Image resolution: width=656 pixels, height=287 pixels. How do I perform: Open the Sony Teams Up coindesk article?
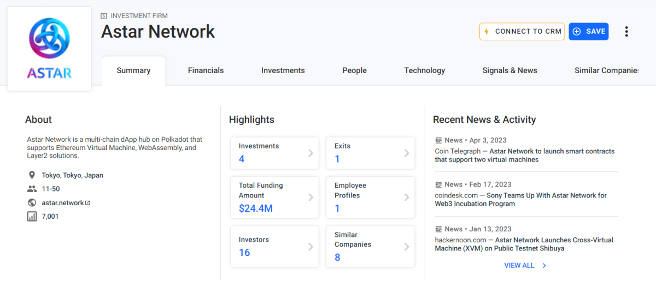(x=520, y=200)
